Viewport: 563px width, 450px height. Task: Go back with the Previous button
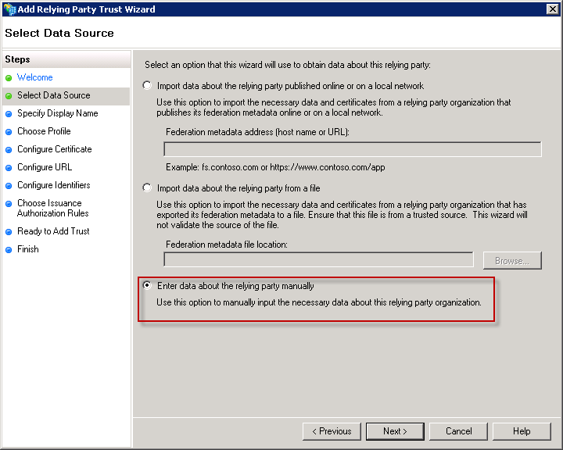(332, 431)
